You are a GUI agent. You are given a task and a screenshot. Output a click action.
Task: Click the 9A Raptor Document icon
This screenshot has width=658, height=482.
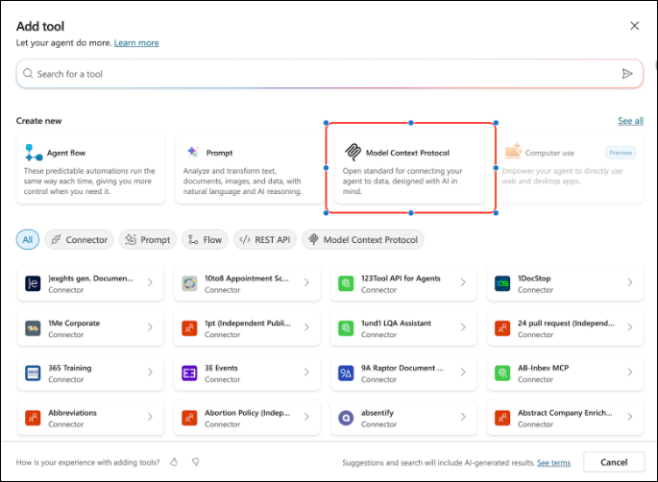point(346,373)
